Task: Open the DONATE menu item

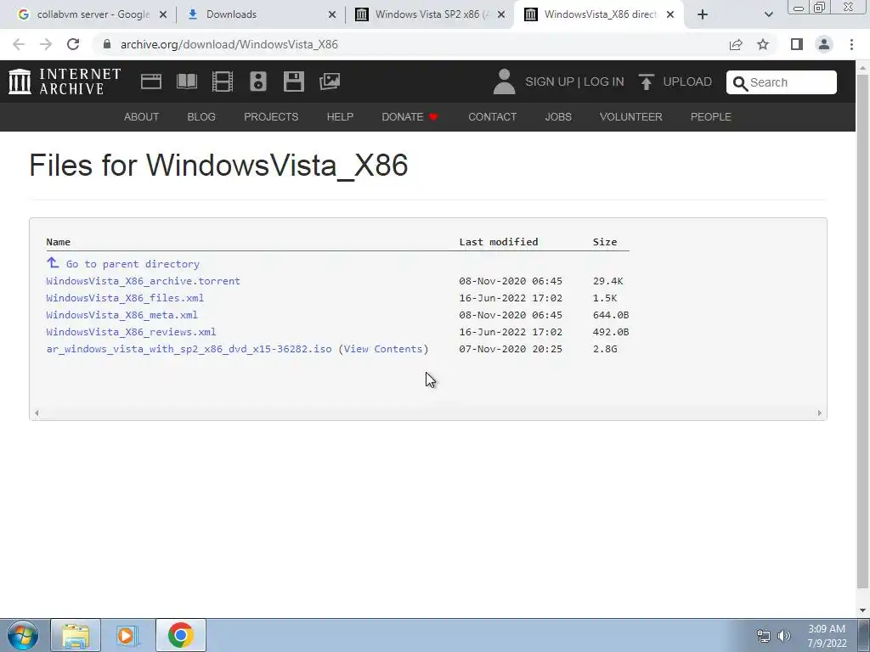Action: click(410, 117)
